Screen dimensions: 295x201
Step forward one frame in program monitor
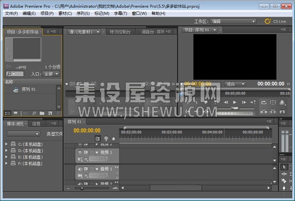pos(244,102)
